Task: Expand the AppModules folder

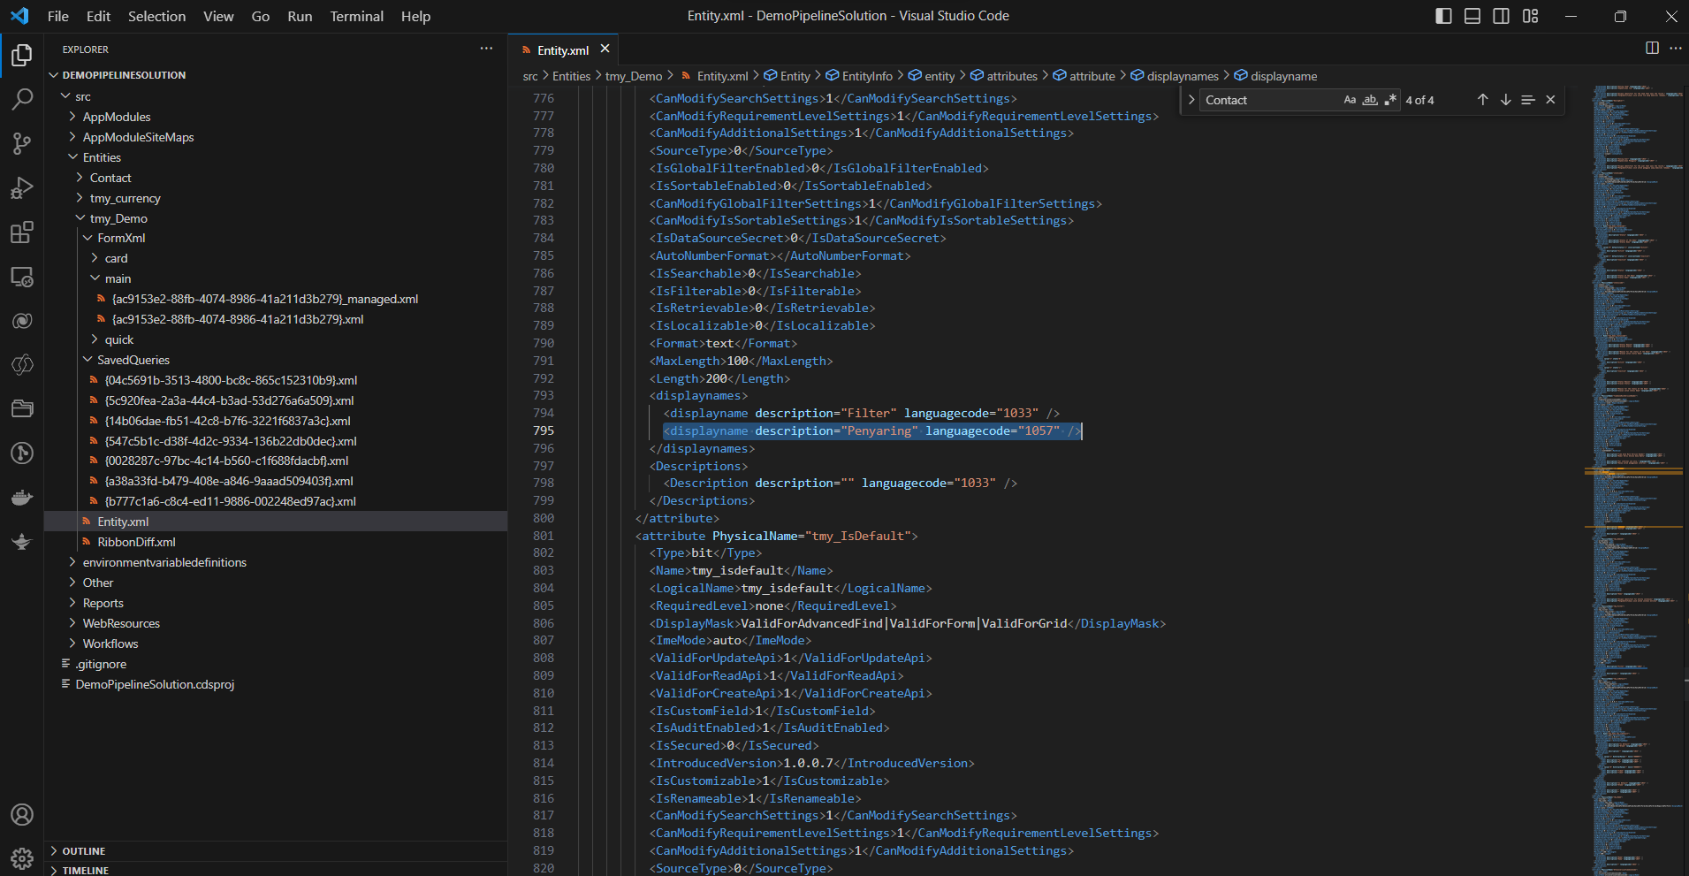Action: pyautogui.click(x=72, y=117)
